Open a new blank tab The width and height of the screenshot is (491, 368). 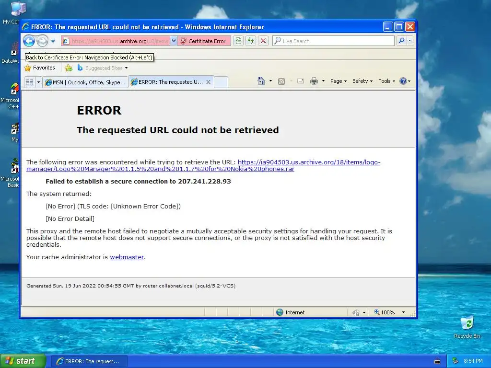tap(221, 82)
